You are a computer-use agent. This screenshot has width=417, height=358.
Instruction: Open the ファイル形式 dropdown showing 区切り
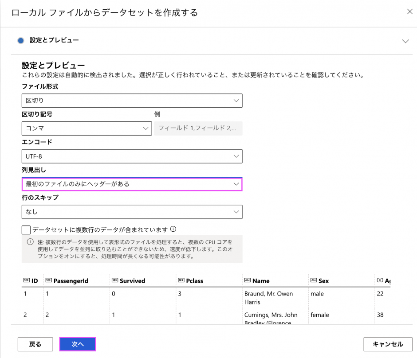coord(132,101)
